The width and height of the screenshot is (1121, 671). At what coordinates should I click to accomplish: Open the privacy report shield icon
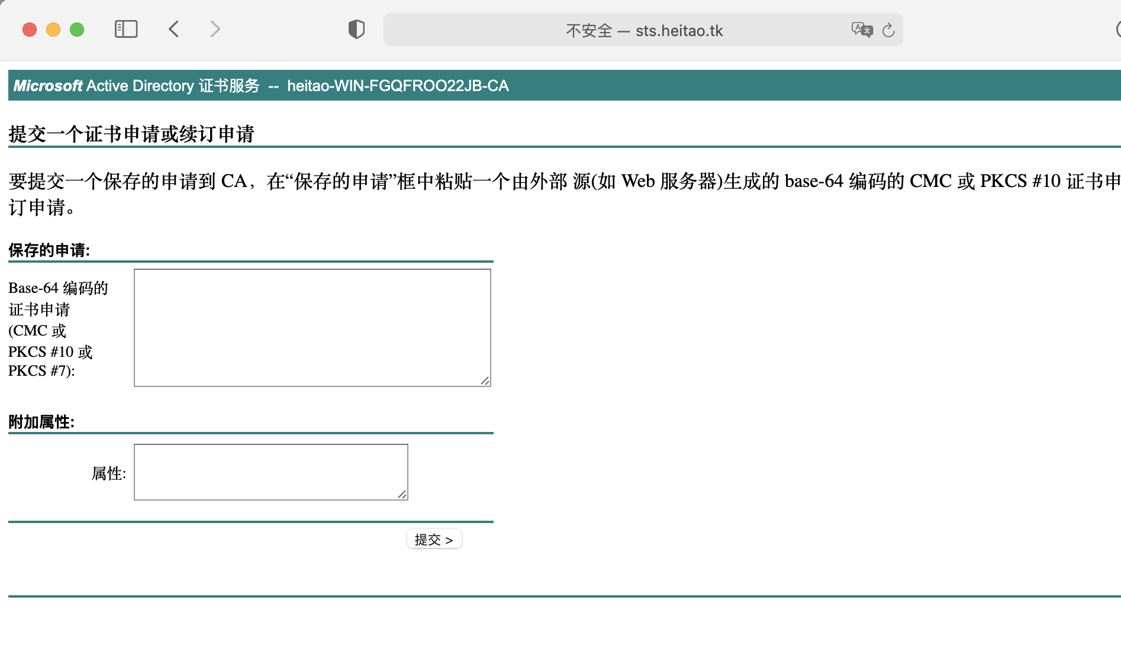point(356,29)
